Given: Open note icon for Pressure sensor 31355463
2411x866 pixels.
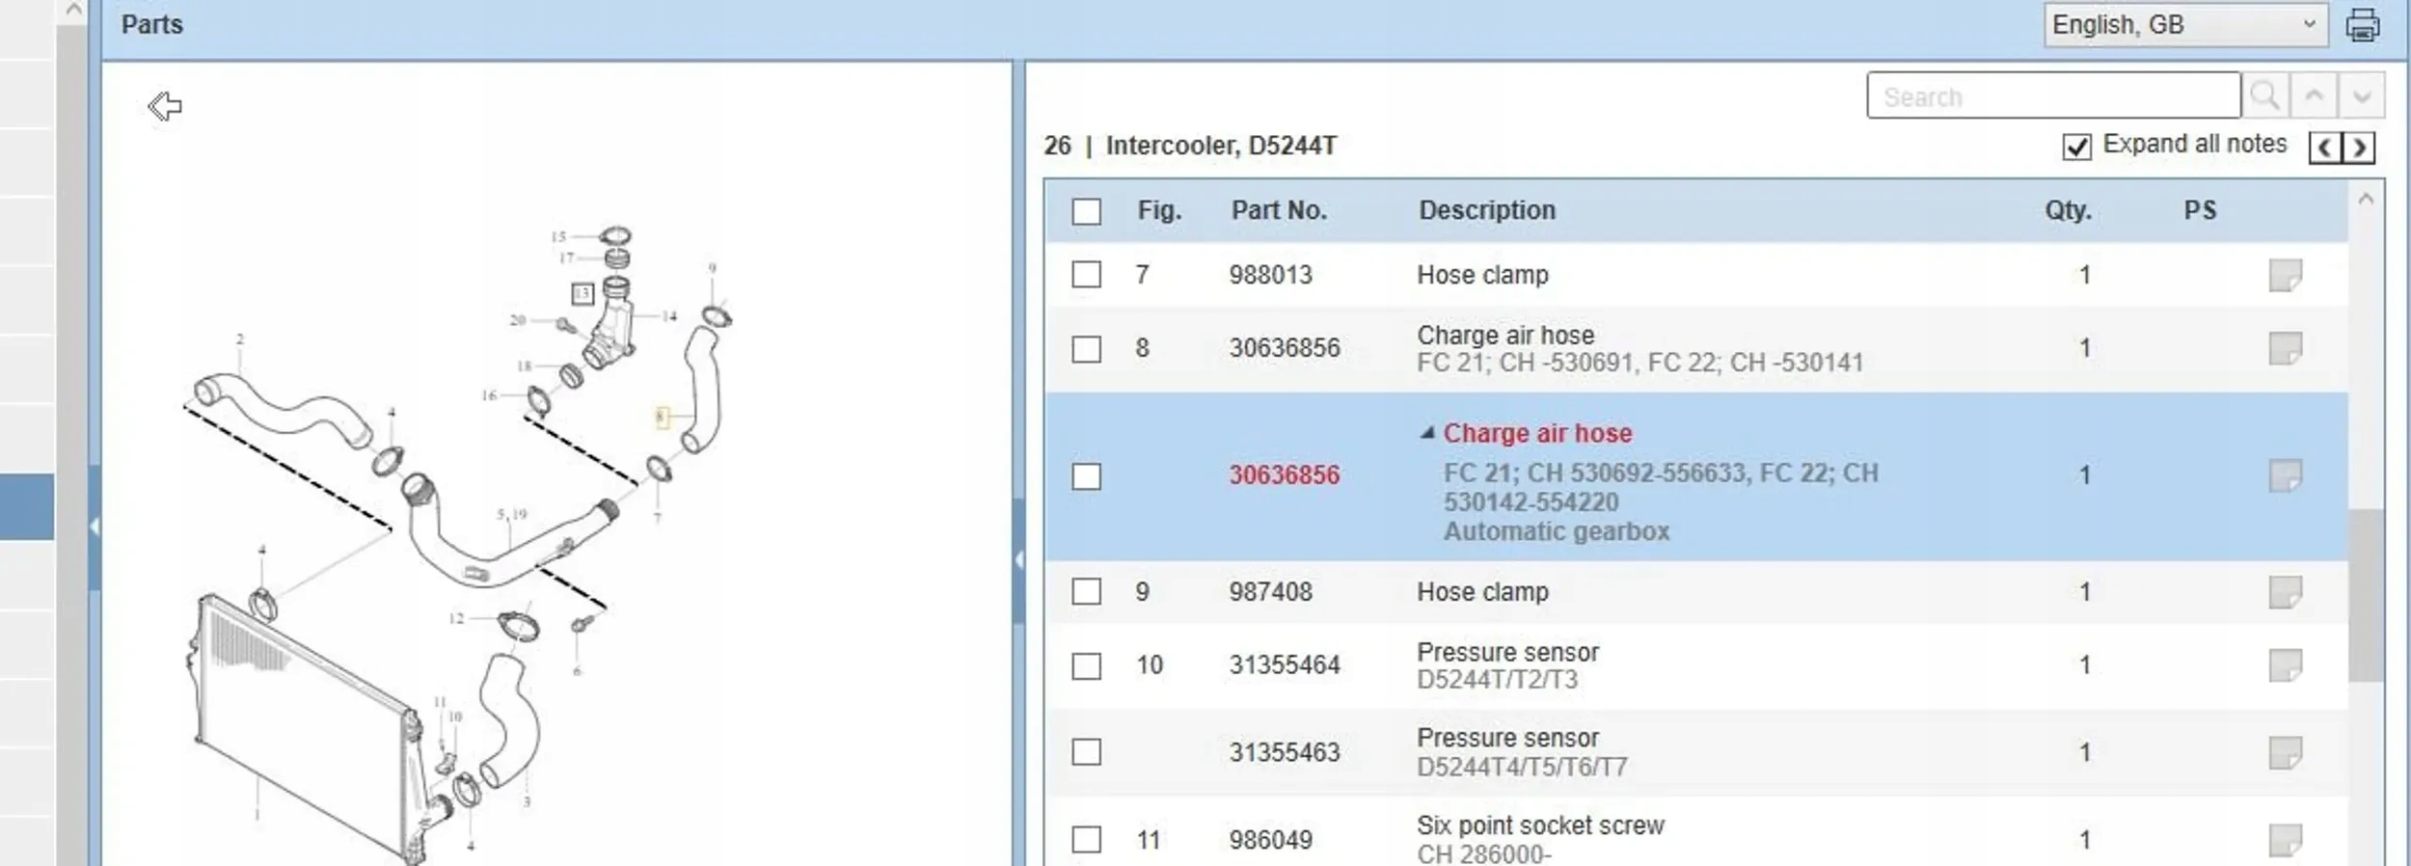Looking at the screenshot, I should click(2286, 752).
